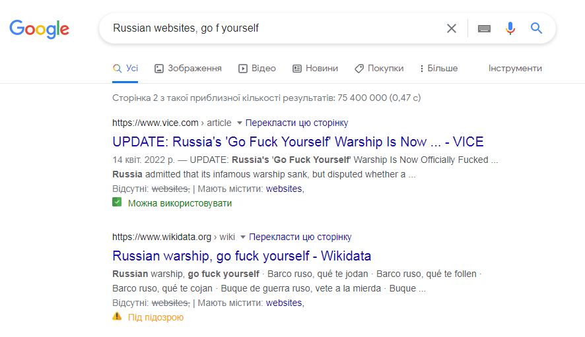Expand dropdown arrow next to wikidata.org URL
This screenshot has height=337, width=585.
[243, 237]
